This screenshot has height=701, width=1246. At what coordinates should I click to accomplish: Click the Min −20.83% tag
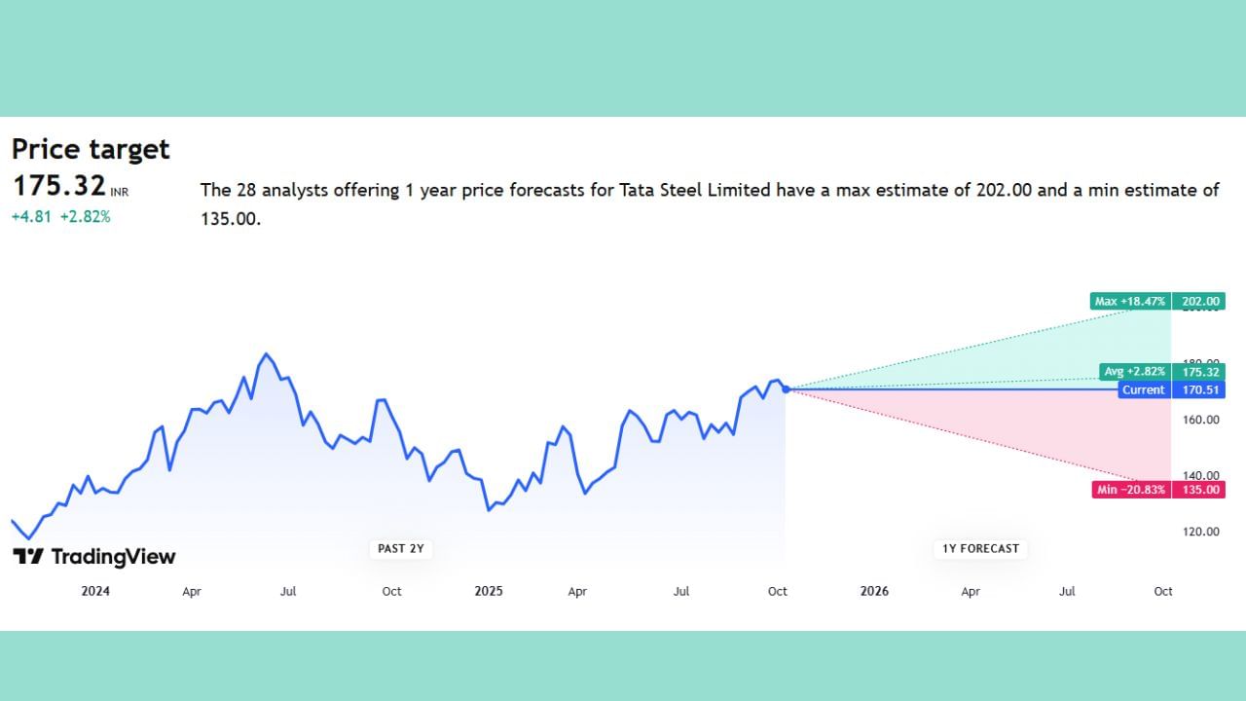tap(1130, 490)
